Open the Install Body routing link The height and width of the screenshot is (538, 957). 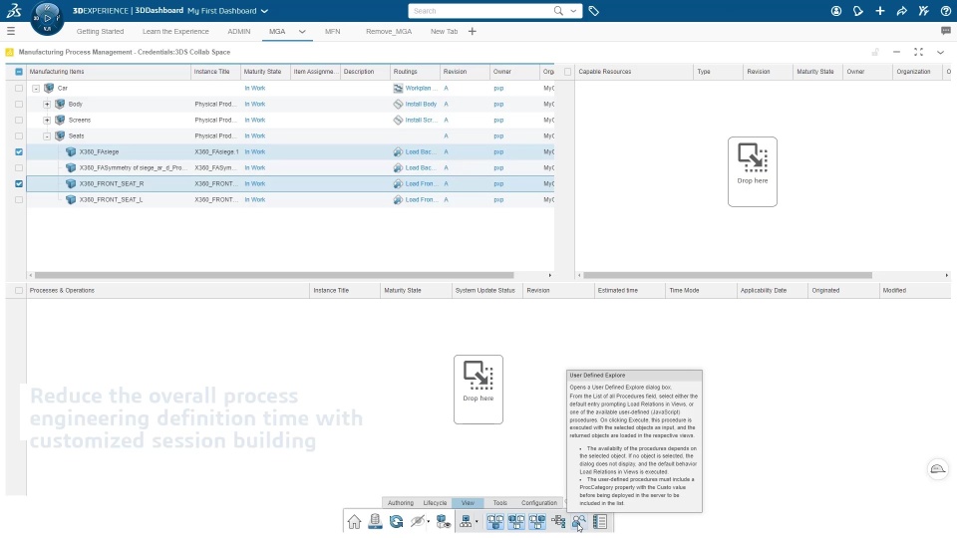tap(421, 104)
